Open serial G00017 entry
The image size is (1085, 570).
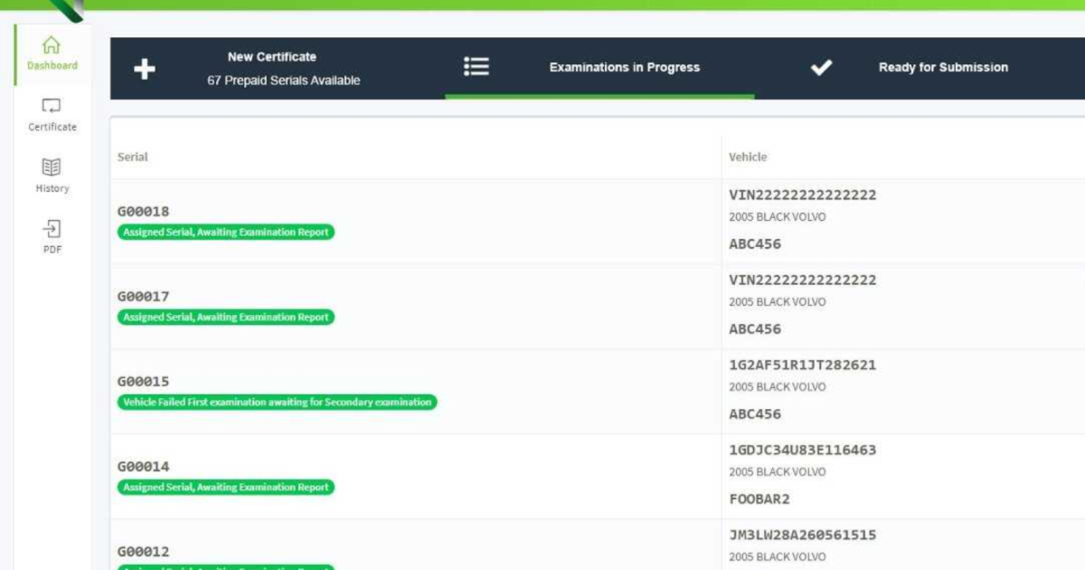[143, 297]
